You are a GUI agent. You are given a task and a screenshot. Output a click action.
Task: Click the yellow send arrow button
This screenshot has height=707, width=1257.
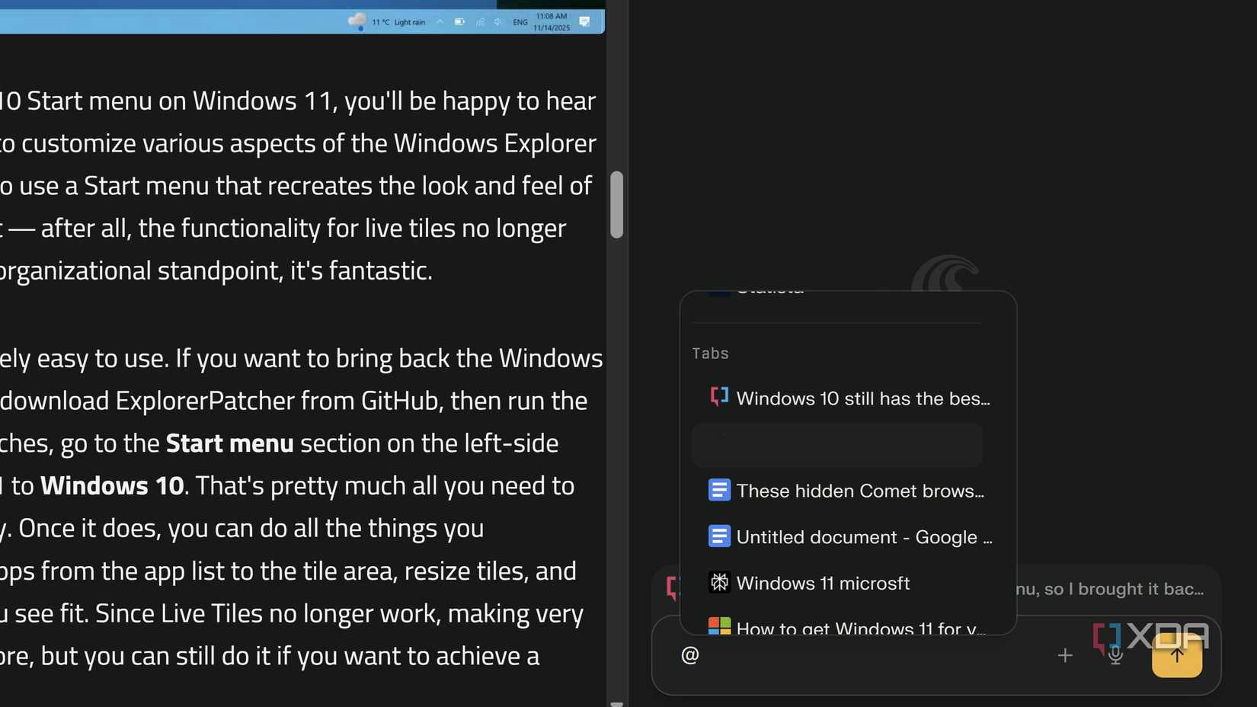(x=1176, y=654)
